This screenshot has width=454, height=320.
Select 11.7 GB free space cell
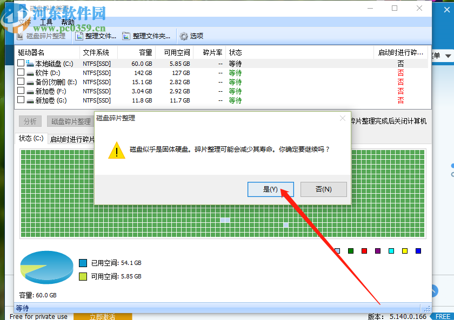[x=180, y=101]
